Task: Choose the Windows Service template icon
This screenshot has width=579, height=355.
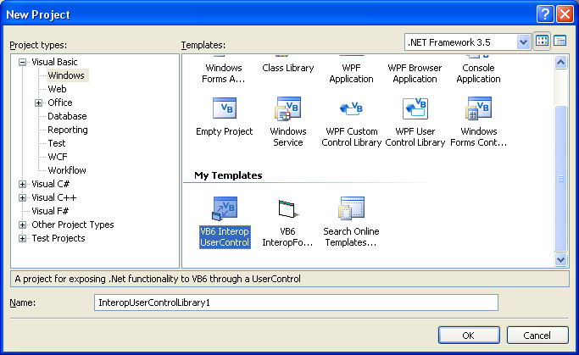Action: pyautogui.click(x=287, y=108)
